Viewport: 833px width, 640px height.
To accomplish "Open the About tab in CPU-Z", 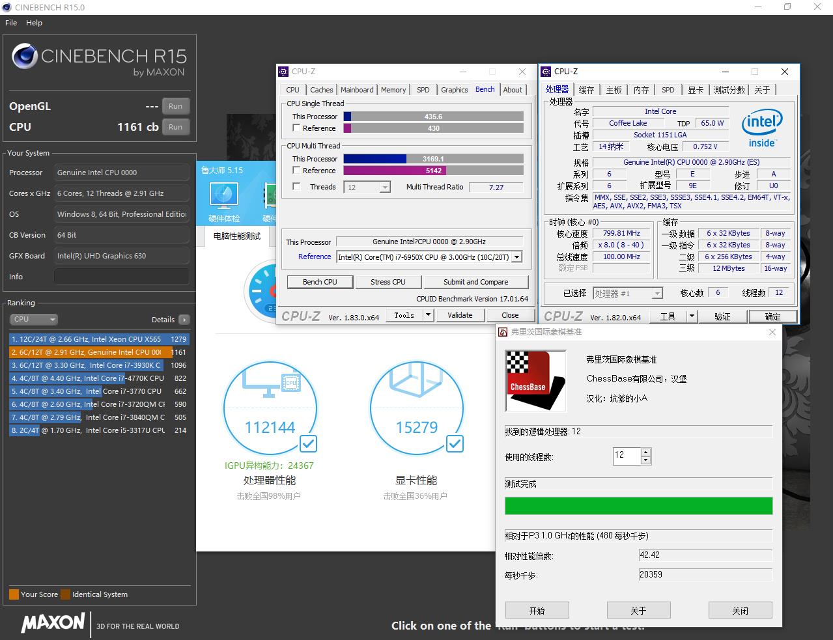I will pos(513,90).
